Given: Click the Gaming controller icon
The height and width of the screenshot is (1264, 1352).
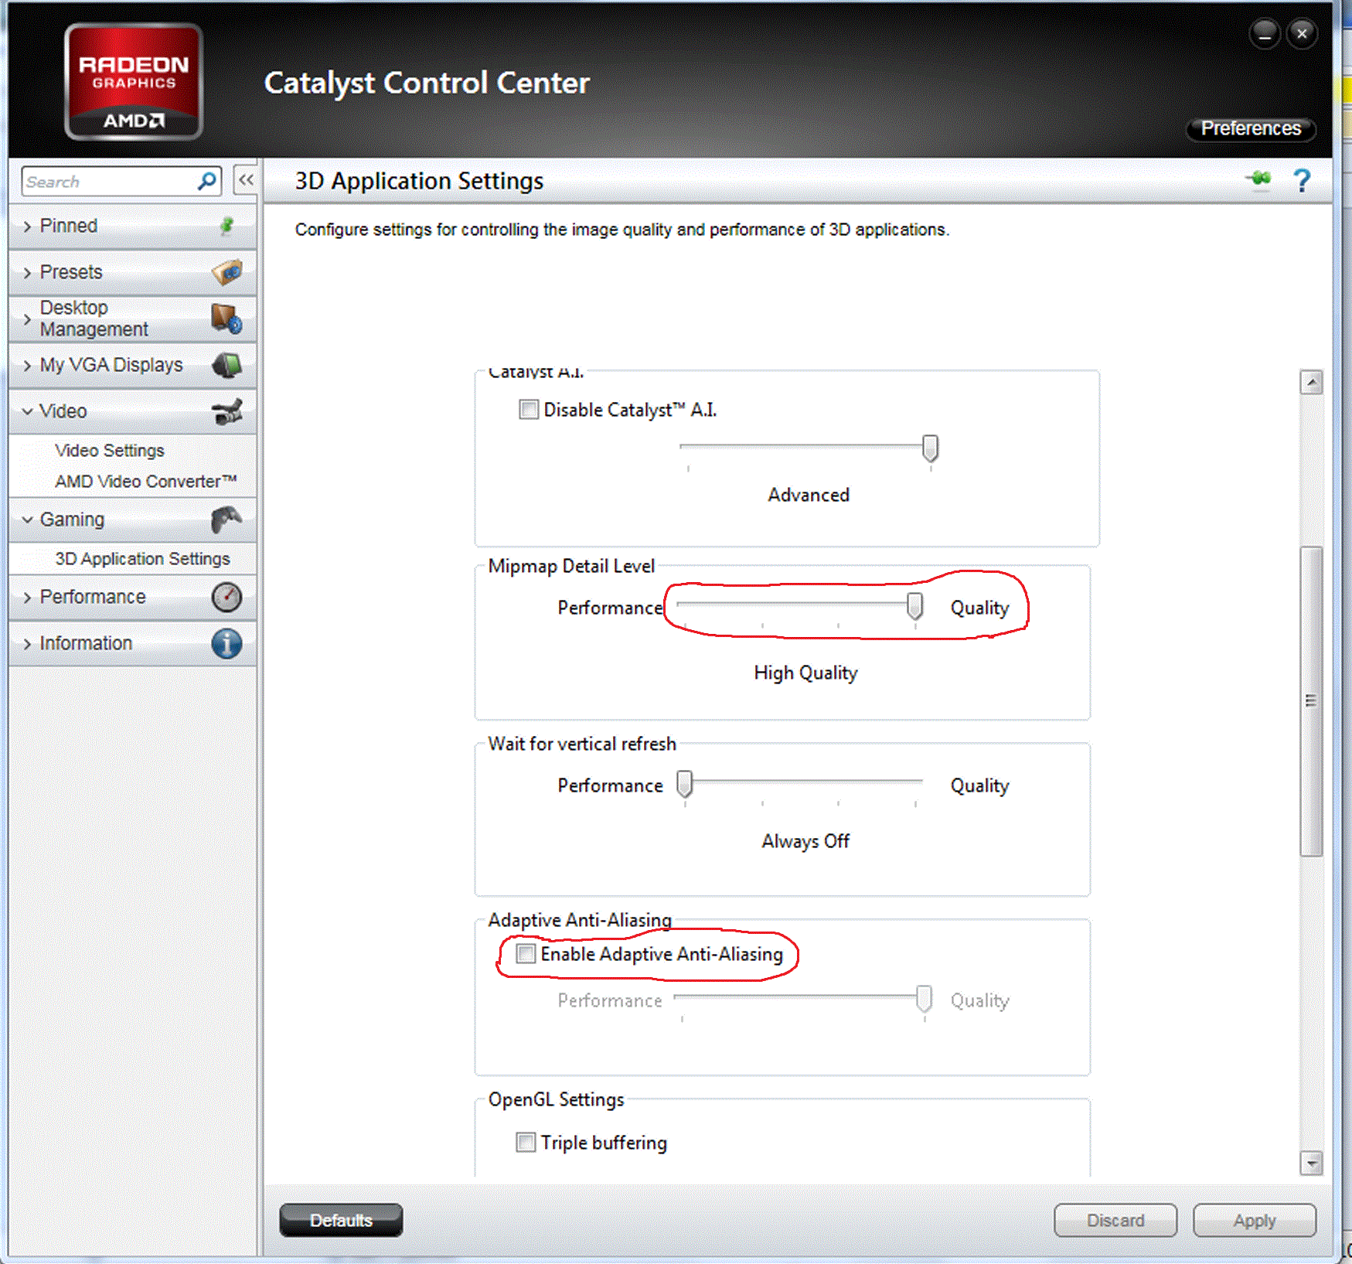Looking at the screenshot, I should coord(226,520).
